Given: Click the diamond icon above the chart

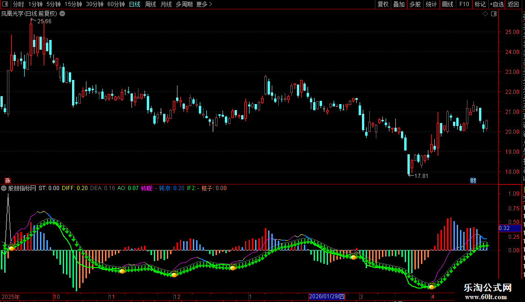Looking at the screenshot, I should pos(485,14).
